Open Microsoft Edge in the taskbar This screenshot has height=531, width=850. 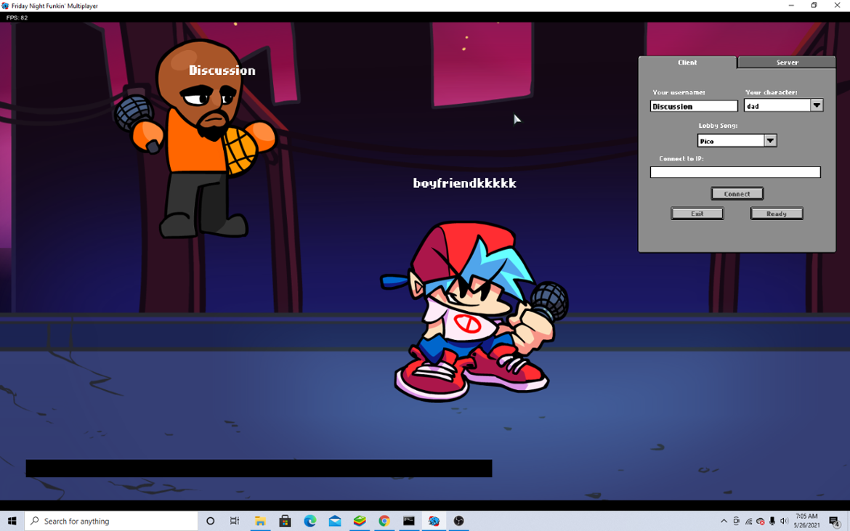click(x=310, y=521)
